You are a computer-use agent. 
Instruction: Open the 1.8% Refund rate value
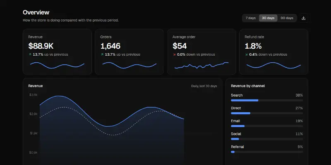(x=253, y=46)
